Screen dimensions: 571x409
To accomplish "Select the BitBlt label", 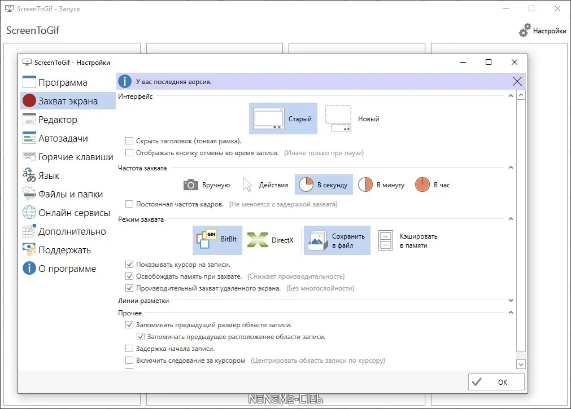I will 229,239.
